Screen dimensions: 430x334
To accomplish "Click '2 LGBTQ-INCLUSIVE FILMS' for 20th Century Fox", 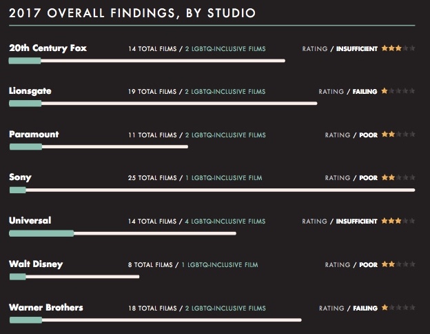I will click(225, 49).
